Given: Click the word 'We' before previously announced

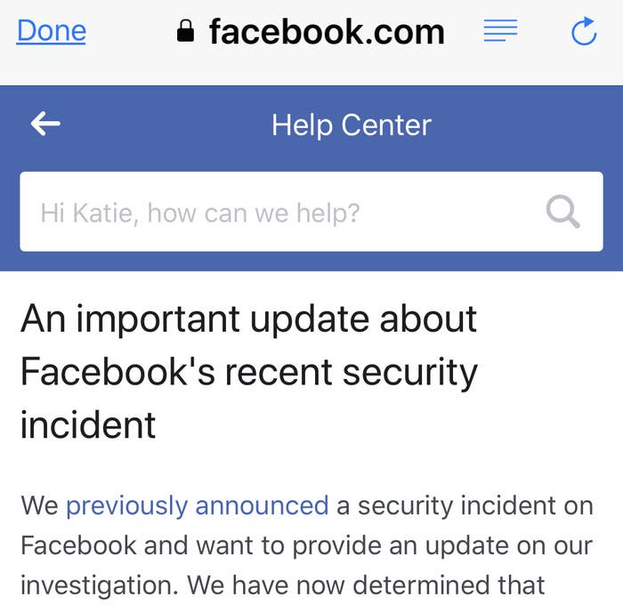Looking at the screenshot, I should 40,505.
